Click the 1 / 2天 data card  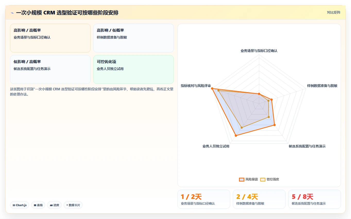[x=204, y=199]
